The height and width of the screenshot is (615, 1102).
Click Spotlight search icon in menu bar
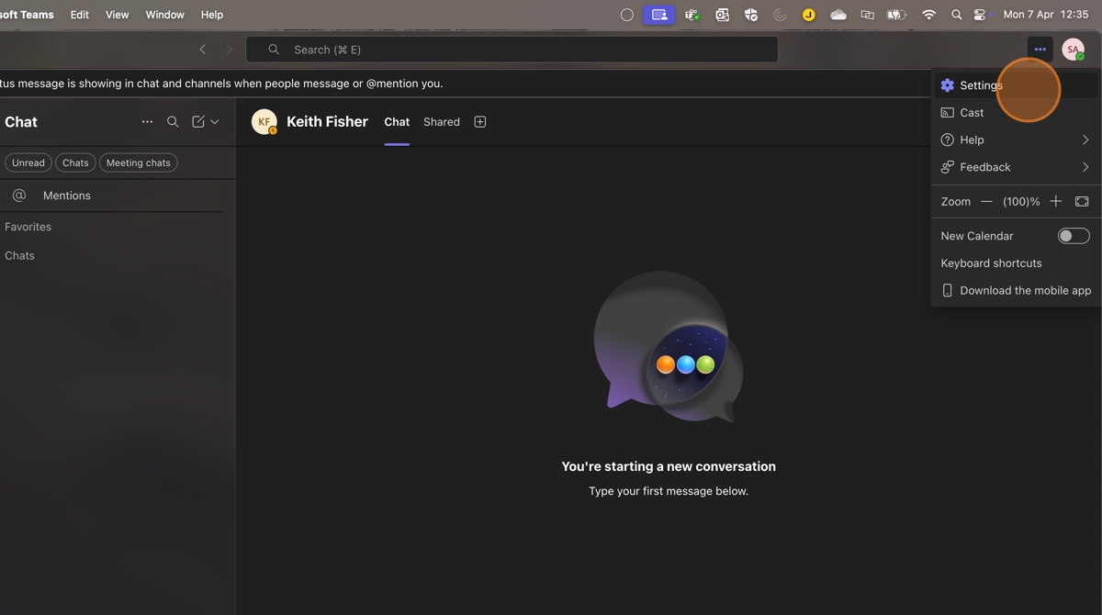click(957, 15)
